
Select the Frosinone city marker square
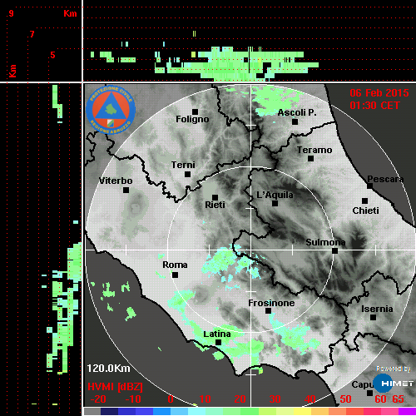click(268, 310)
